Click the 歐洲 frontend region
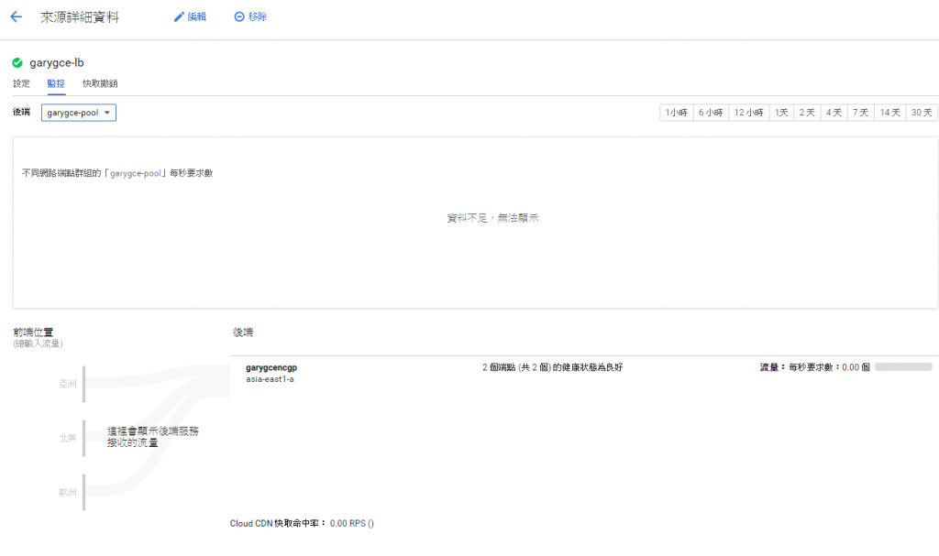The width and height of the screenshot is (939, 556). click(x=68, y=492)
